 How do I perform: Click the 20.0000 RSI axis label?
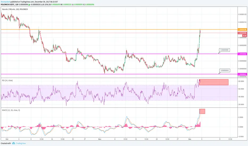241,105
